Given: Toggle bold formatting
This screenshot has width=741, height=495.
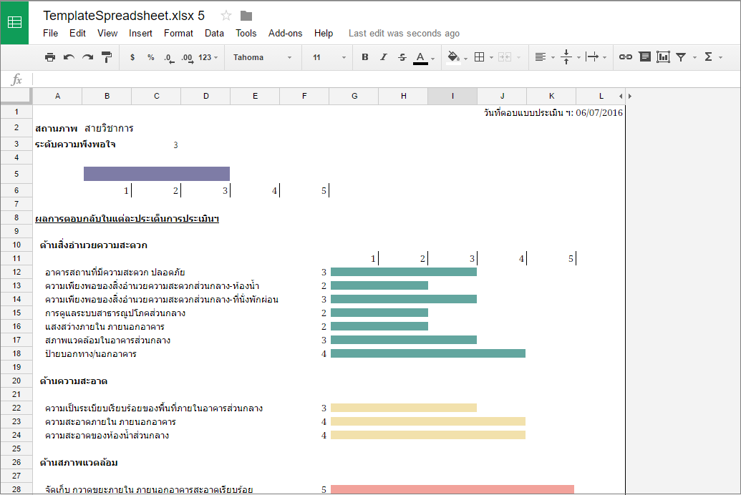Looking at the screenshot, I should click(x=365, y=57).
